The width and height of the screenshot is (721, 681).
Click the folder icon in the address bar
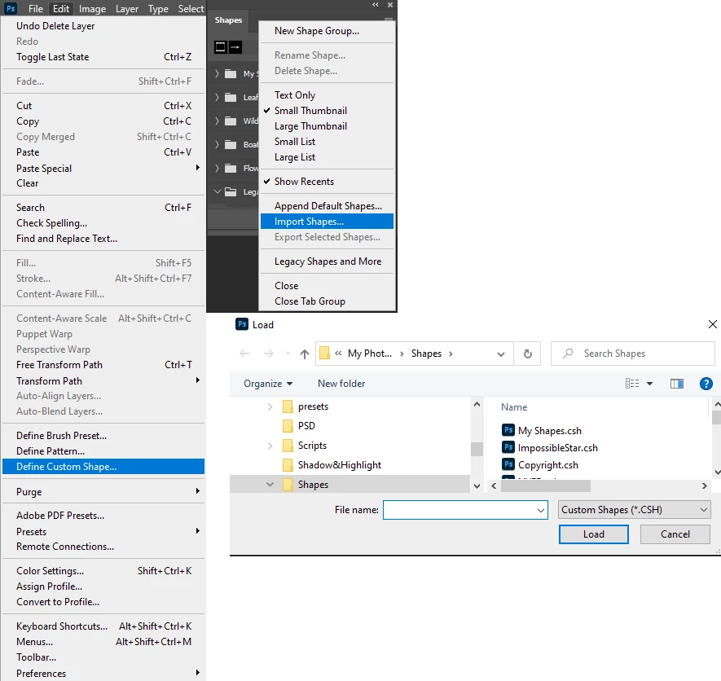coord(324,354)
